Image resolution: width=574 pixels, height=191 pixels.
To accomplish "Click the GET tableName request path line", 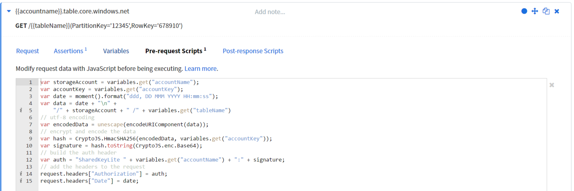I will pyautogui.click(x=99, y=26).
